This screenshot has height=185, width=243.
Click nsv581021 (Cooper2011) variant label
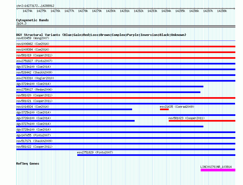pos(34,101)
